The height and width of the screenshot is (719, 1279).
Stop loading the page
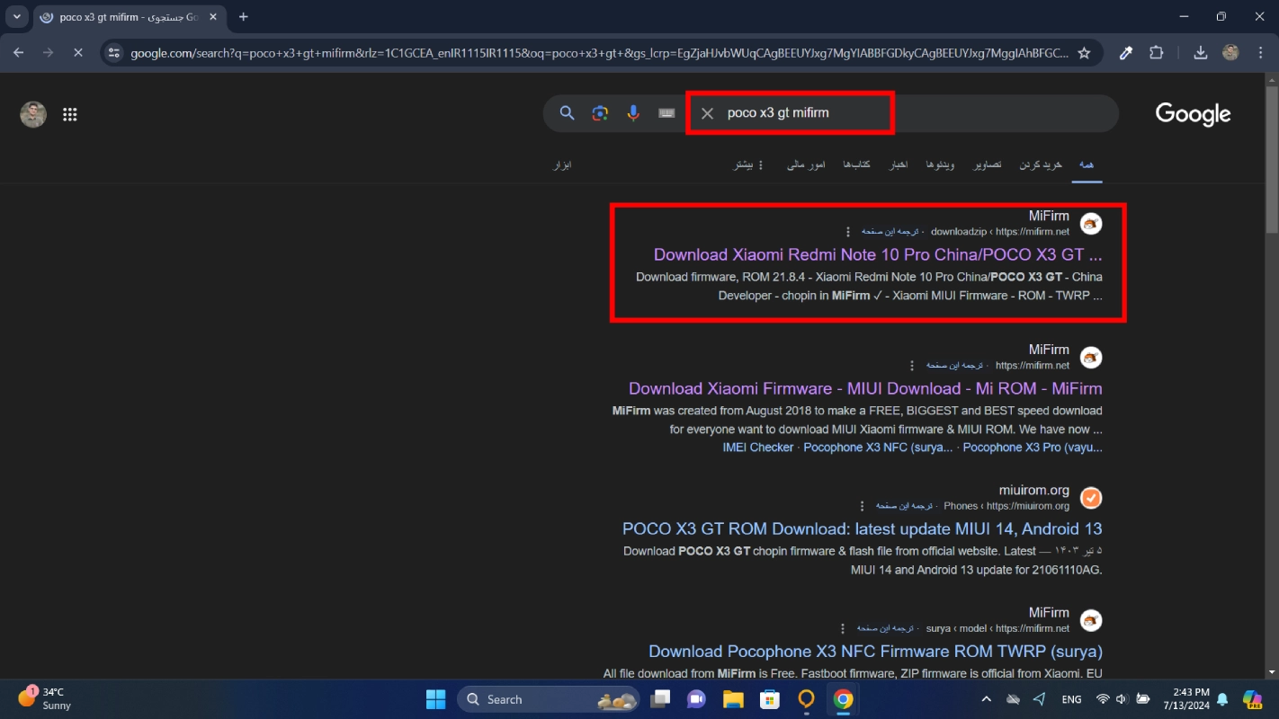pos(77,53)
